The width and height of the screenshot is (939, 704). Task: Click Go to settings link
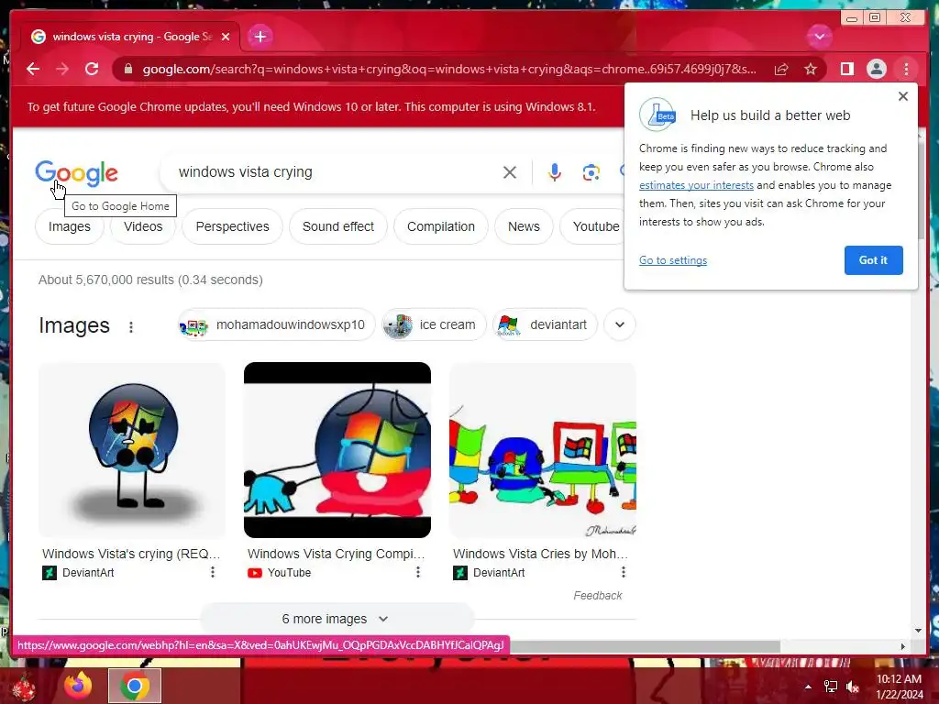(x=673, y=260)
